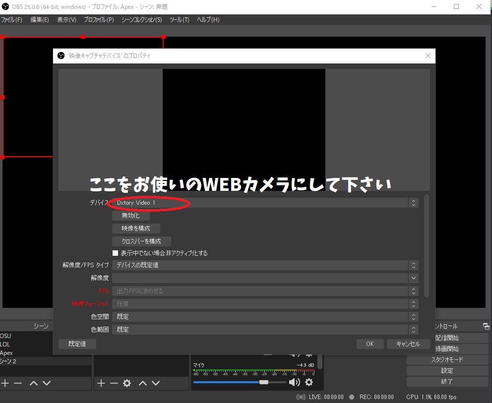Open the 編集(E) menu
The height and width of the screenshot is (403, 492).
tap(40, 20)
